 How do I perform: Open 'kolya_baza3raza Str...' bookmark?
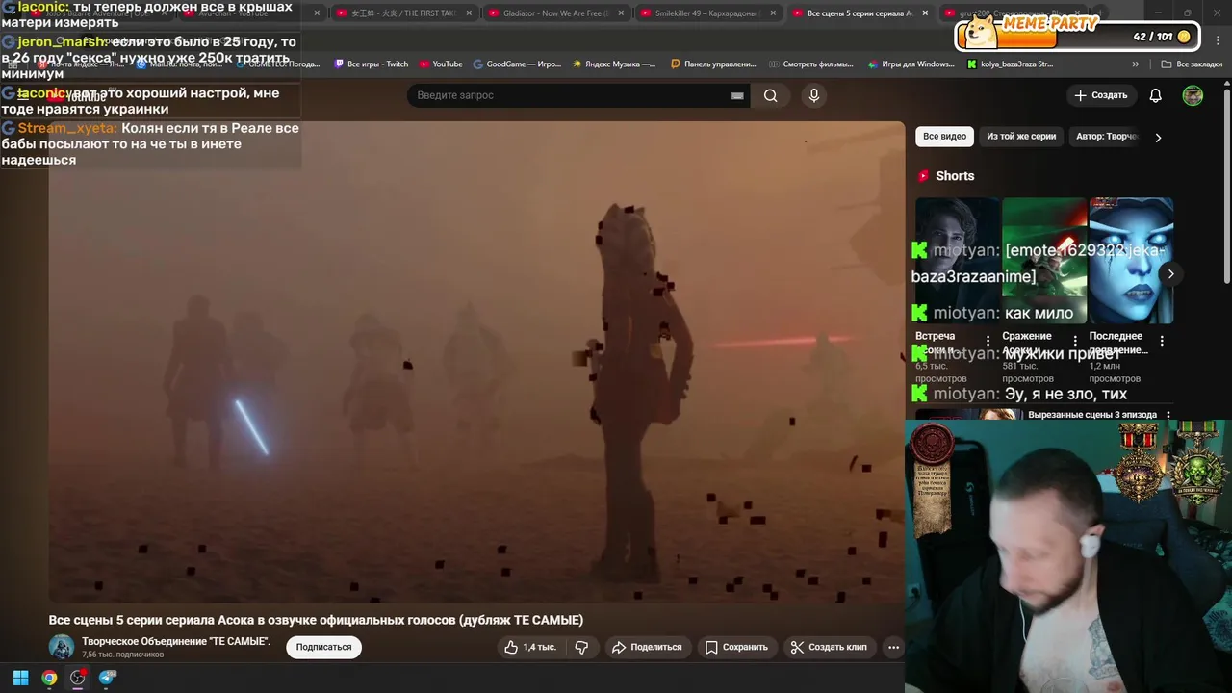click(1010, 64)
